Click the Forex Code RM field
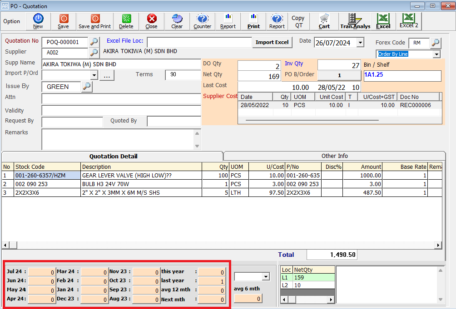 (419, 43)
